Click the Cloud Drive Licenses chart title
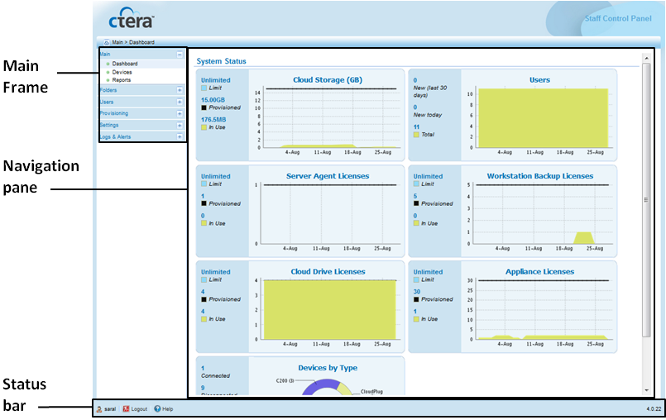This screenshot has height=420, width=666. (x=328, y=271)
